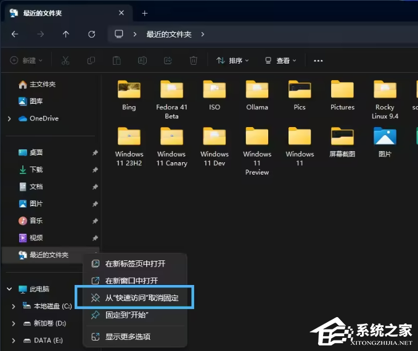Collapse the 此电脑 tree node
This screenshot has height=351, width=418.
pyautogui.click(x=9, y=289)
